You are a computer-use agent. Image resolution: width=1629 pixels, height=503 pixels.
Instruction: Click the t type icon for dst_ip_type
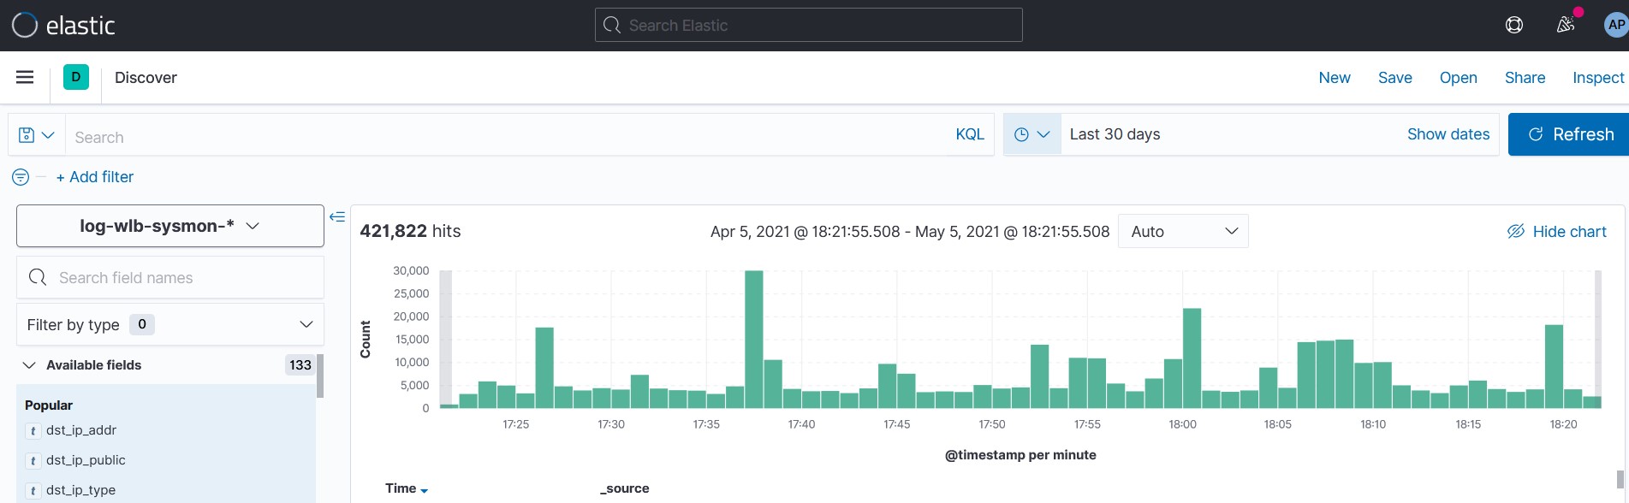point(33,491)
